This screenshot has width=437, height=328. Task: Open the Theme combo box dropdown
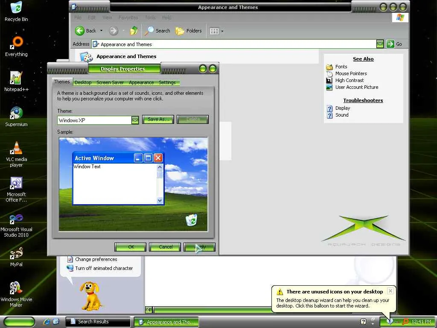pos(135,120)
